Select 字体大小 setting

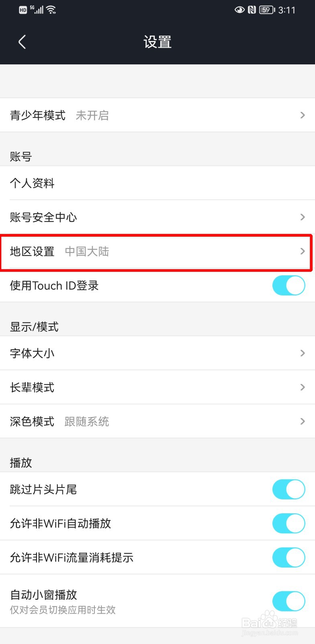157,353
